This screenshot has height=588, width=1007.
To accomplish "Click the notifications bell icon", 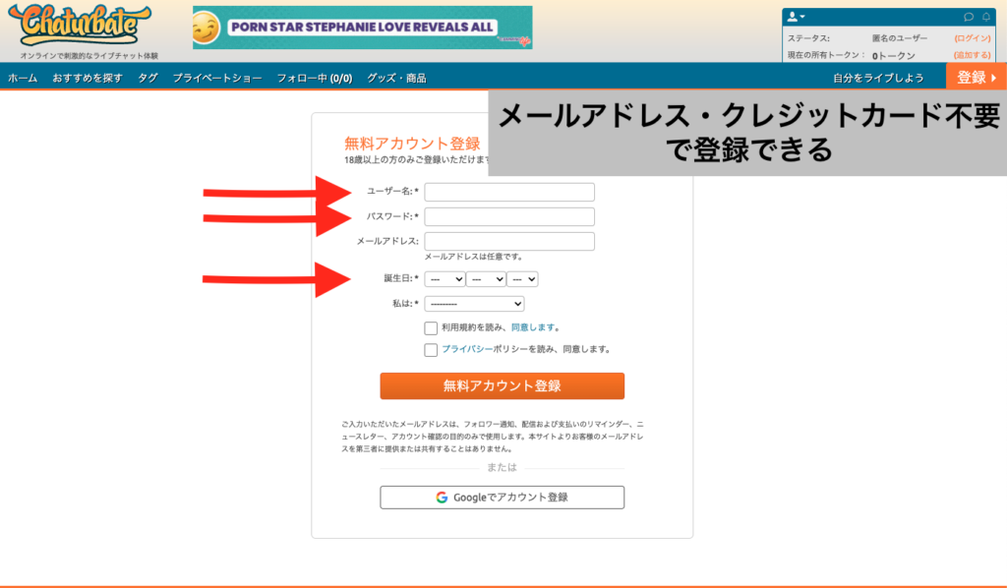I will click(987, 17).
